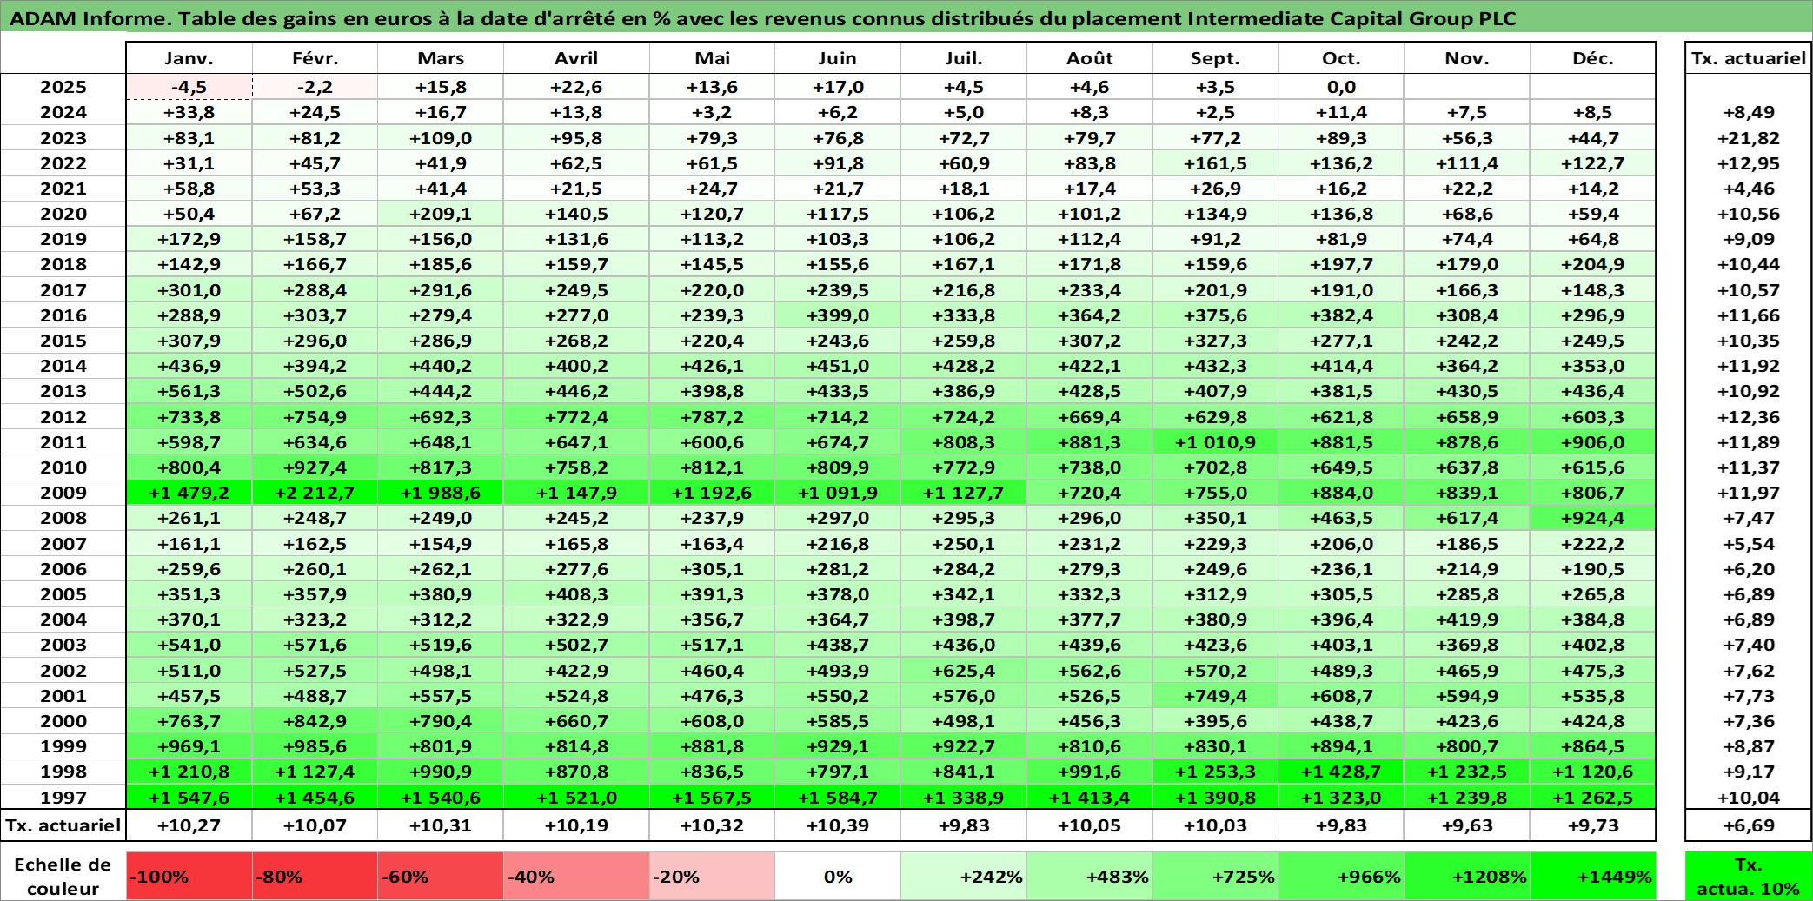Click the +1 988,6 cell in 2009

click(x=441, y=493)
